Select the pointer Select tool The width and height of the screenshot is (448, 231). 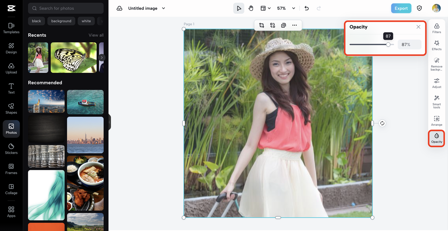point(239,8)
